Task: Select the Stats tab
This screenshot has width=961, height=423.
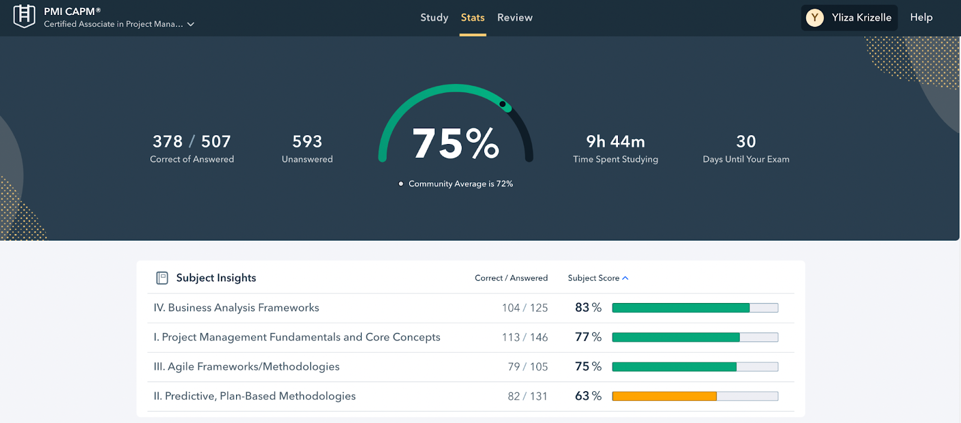Action: (473, 18)
